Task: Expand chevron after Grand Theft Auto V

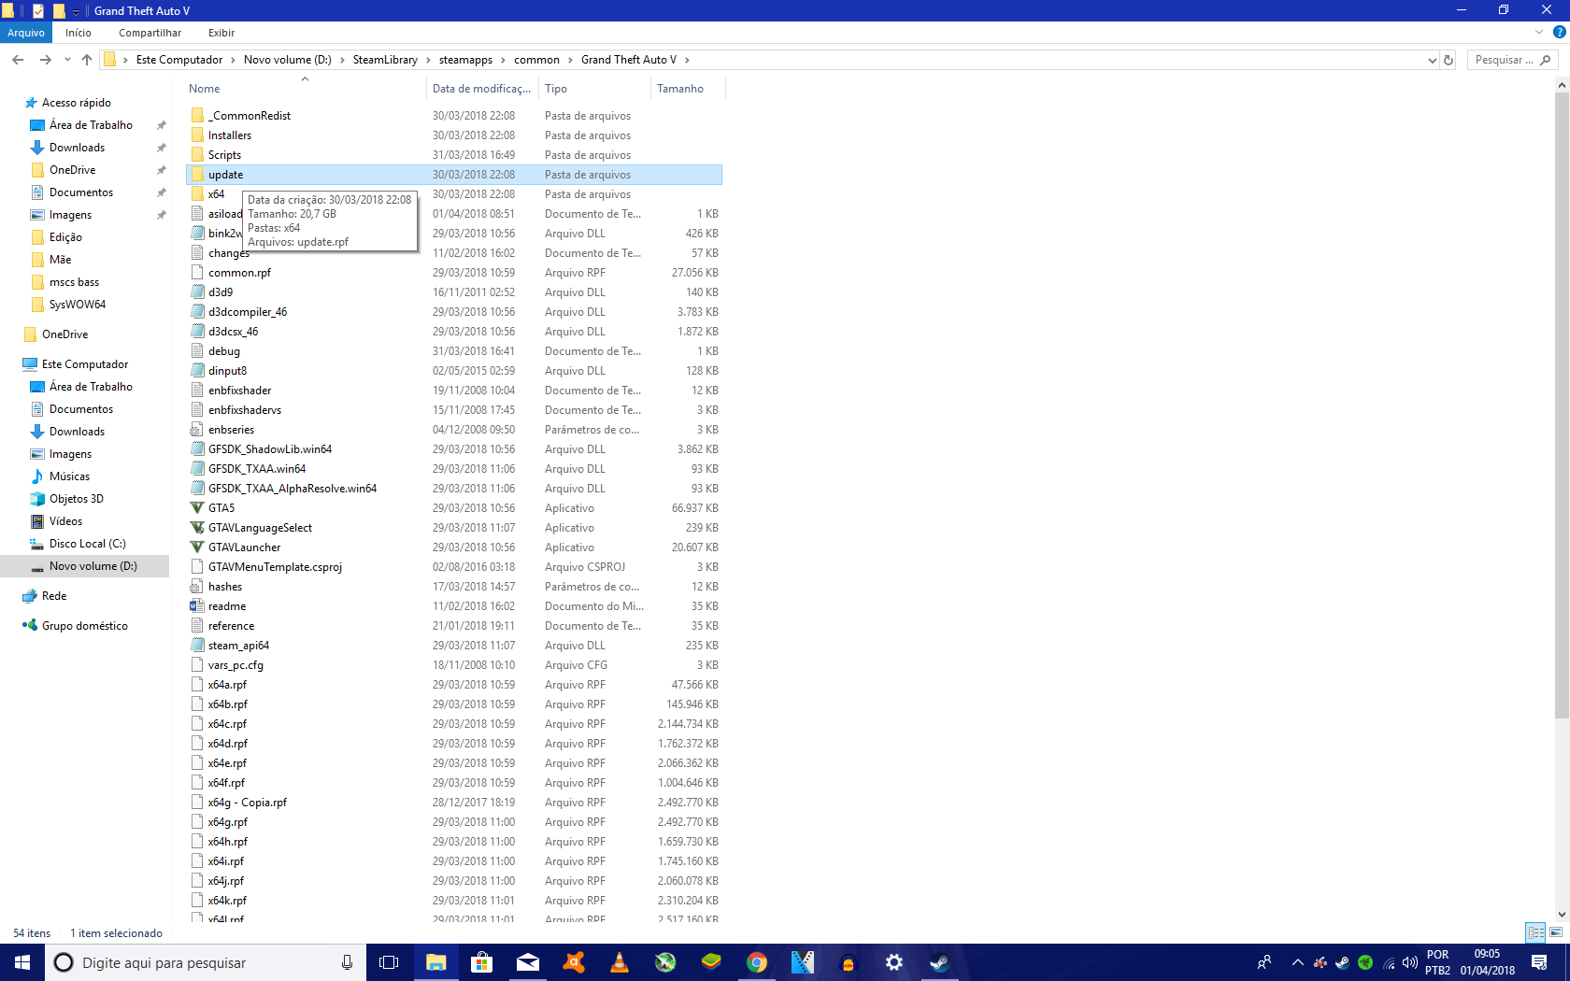Action: [687, 60]
